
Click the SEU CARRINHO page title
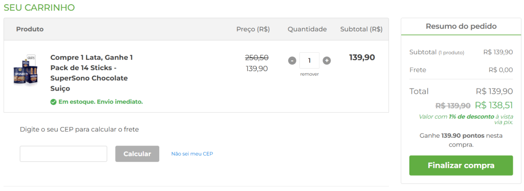[x=39, y=7]
